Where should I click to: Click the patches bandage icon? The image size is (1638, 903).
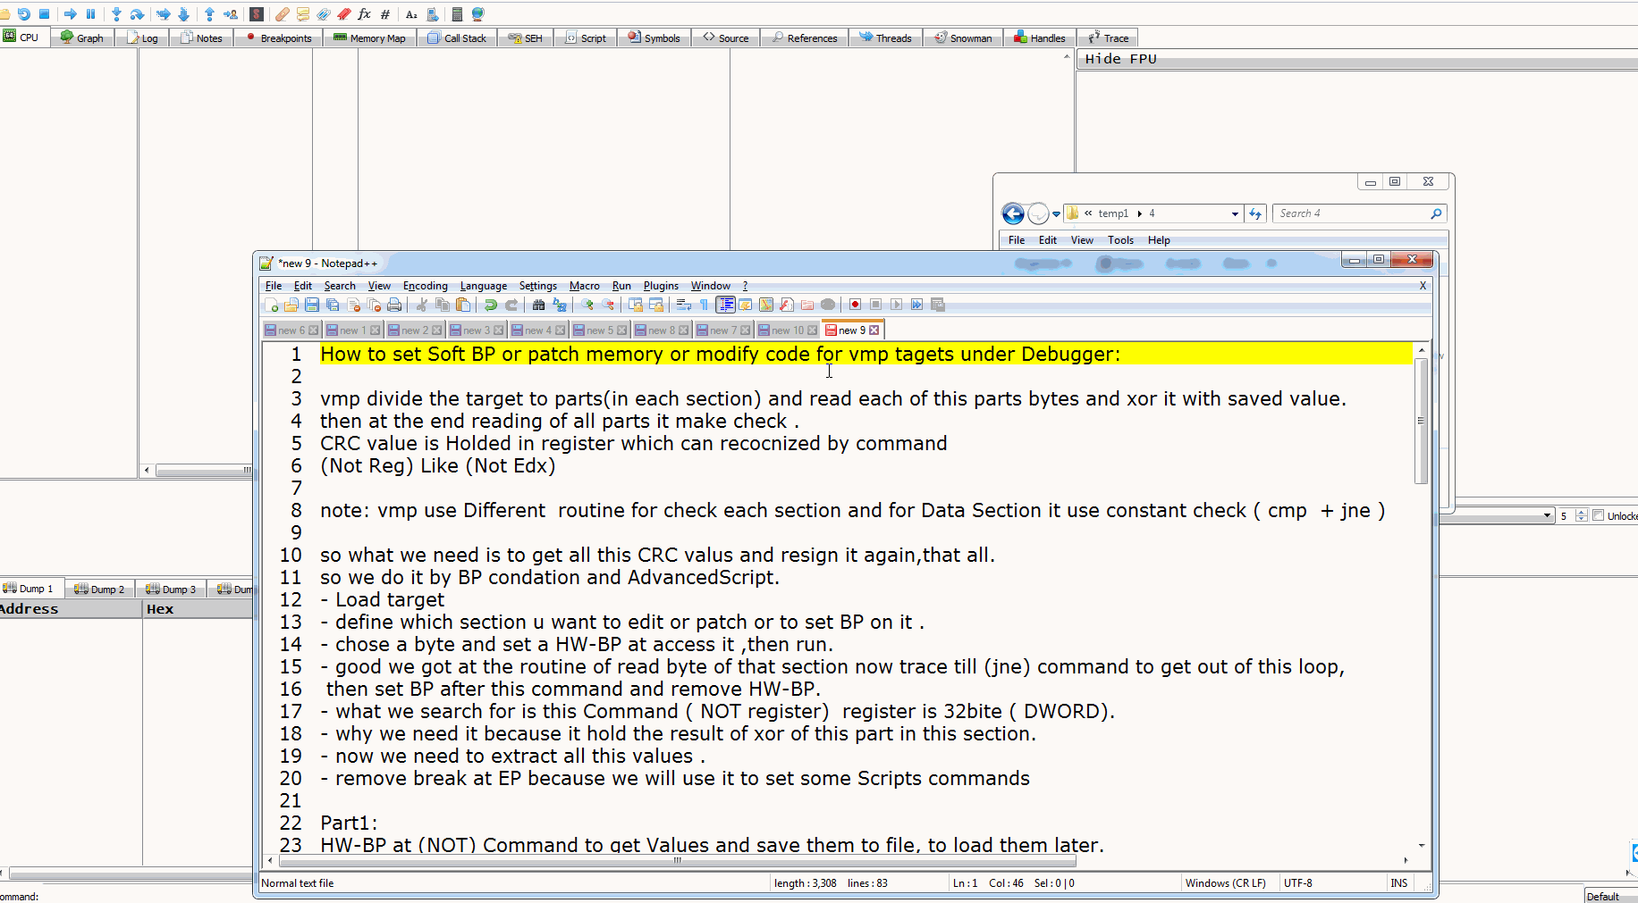tap(282, 14)
